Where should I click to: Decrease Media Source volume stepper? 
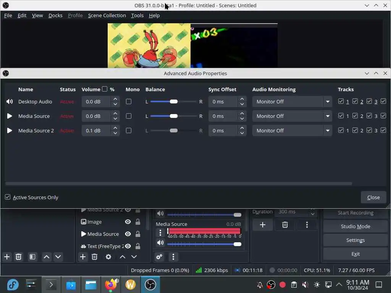point(115,119)
